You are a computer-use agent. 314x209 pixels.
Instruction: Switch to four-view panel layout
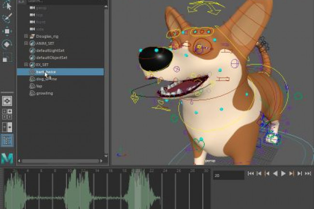(x=7, y=114)
